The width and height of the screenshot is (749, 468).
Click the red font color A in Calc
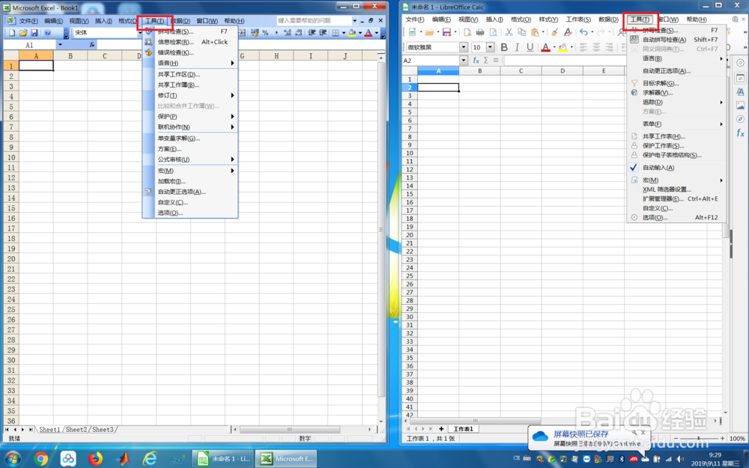tap(545, 47)
